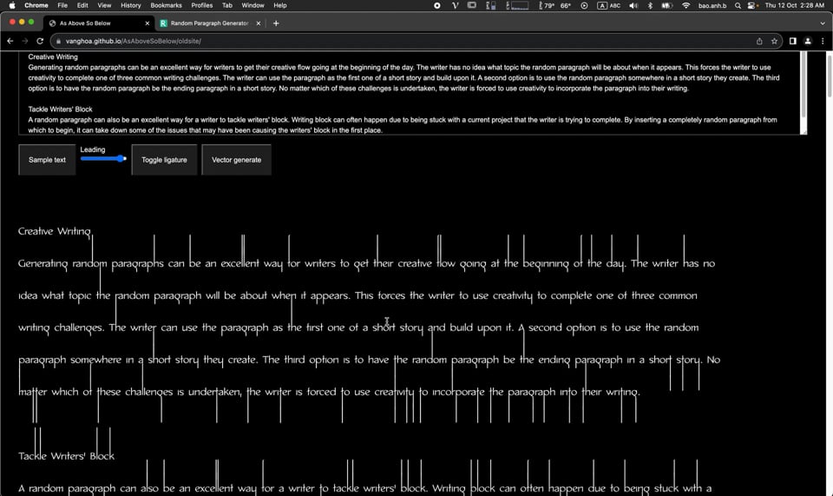The image size is (833, 496).
Task: Click the Leading slider
Action: 103,158
